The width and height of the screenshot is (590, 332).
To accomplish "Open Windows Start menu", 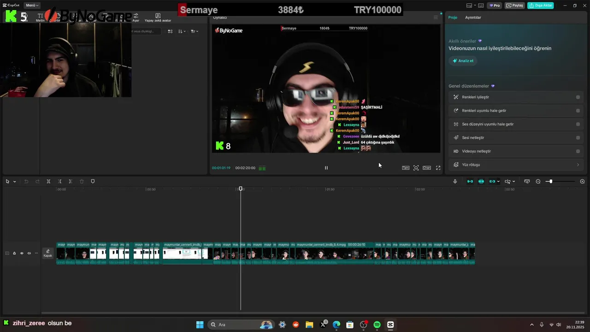I will [200, 325].
